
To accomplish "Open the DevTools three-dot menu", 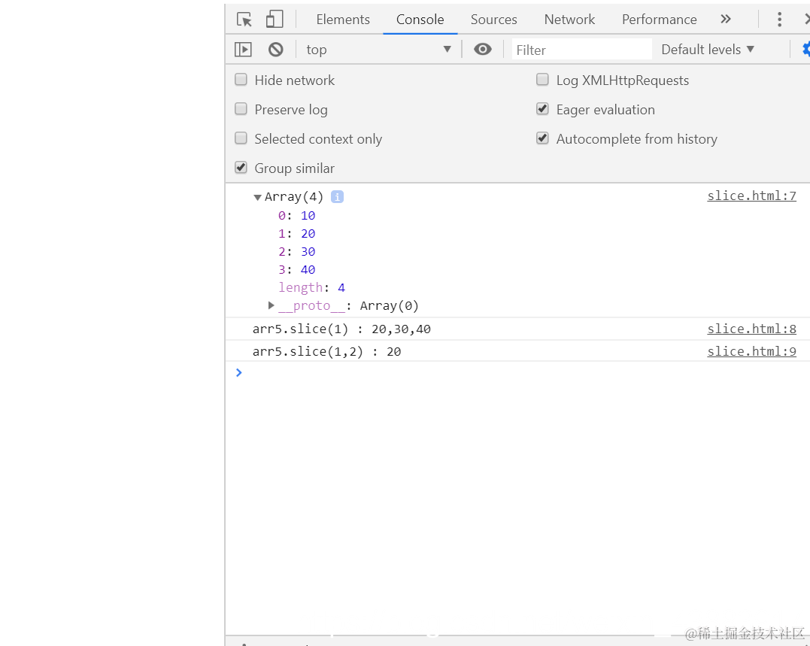I will pos(779,20).
